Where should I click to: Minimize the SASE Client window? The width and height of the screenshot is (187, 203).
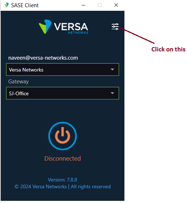(x=83, y=5)
